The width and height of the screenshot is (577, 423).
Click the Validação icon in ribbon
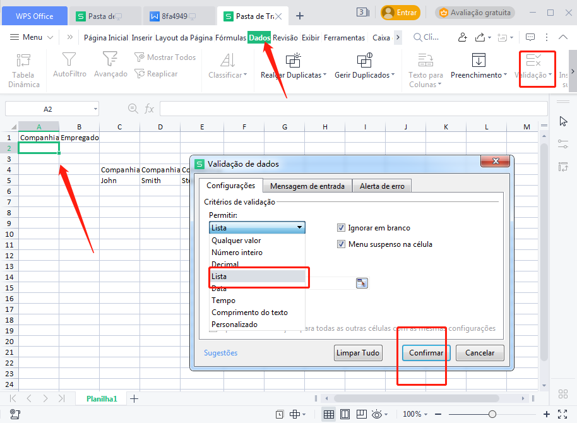point(533,61)
